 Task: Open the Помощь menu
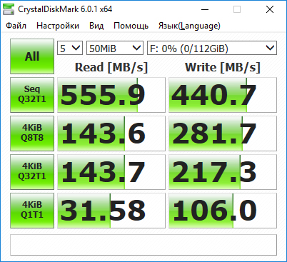[131, 26]
